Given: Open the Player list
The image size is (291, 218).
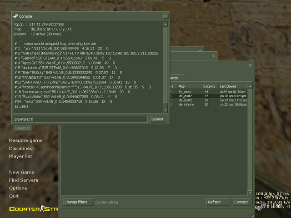Looking at the screenshot, I should tap(20, 156).
